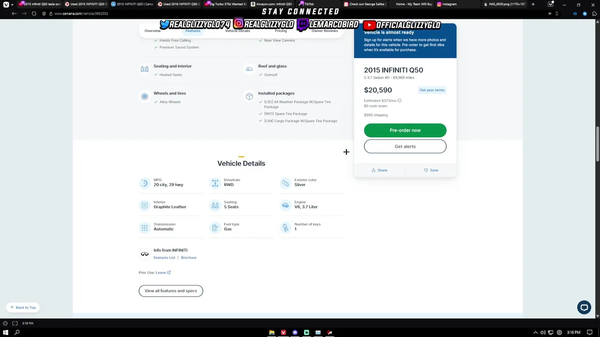The height and width of the screenshot is (337, 600).
Task: Reload the page with the refresh icon
Action: [34, 14]
